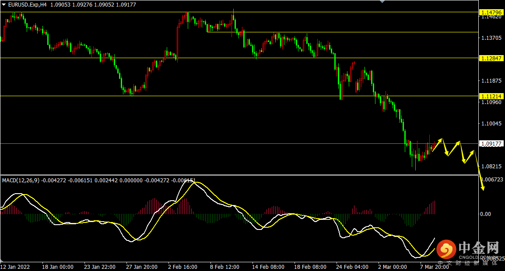Click the 1.12847 yellow price label
Screen dimensions: 505x271
(491, 58)
